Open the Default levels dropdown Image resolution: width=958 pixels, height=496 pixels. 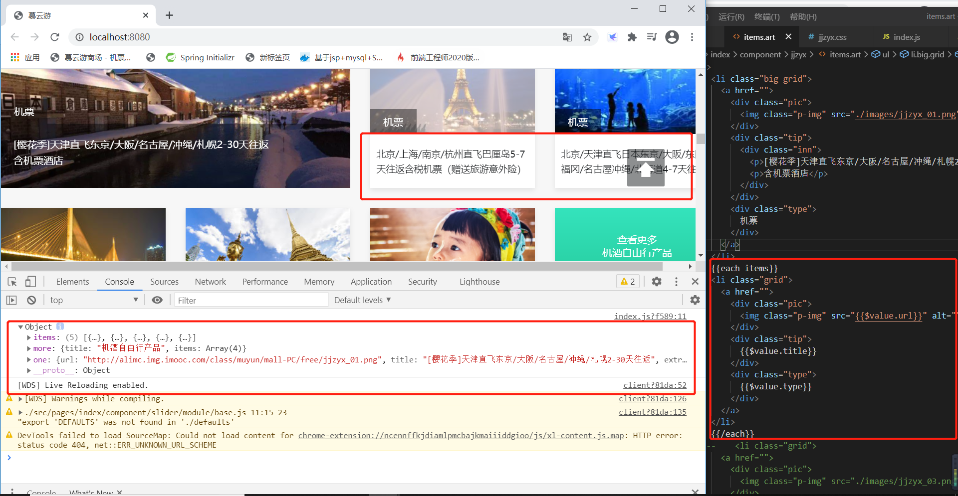pyautogui.click(x=362, y=300)
